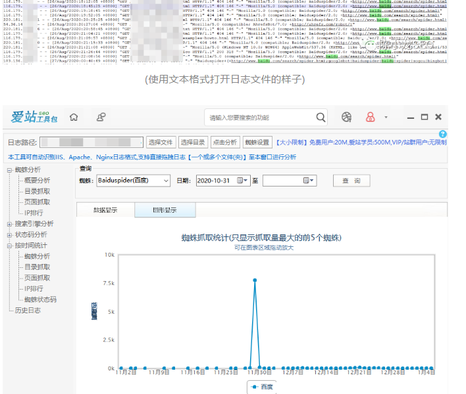Screen dimensions: 466x394
Task: Select 页面抓取 under 按时间统计
Action: coord(37,278)
